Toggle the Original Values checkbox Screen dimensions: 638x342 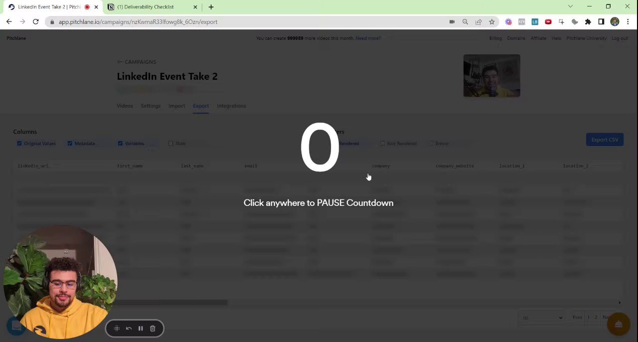tap(19, 144)
